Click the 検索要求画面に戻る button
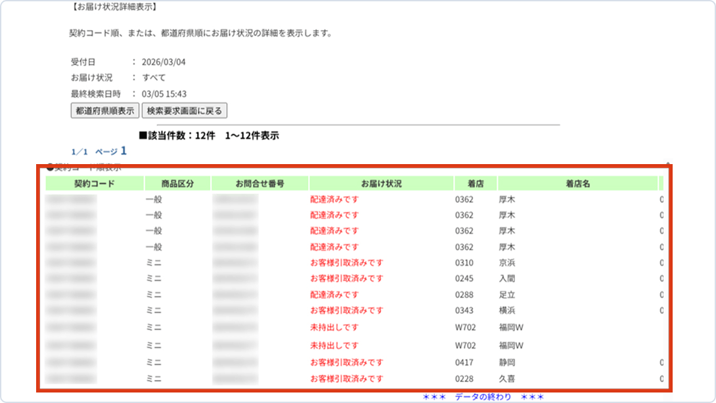 184,110
